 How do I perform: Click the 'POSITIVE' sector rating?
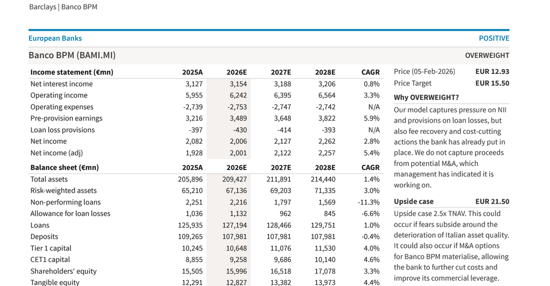[494, 38]
